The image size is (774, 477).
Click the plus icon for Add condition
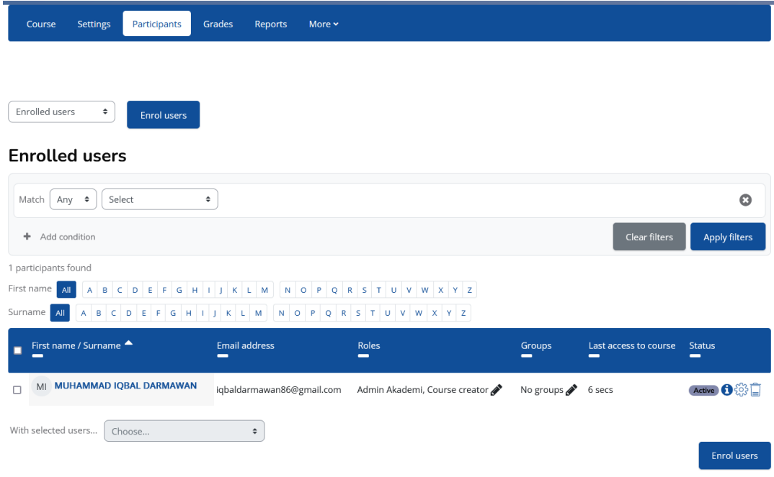[27, 237]
